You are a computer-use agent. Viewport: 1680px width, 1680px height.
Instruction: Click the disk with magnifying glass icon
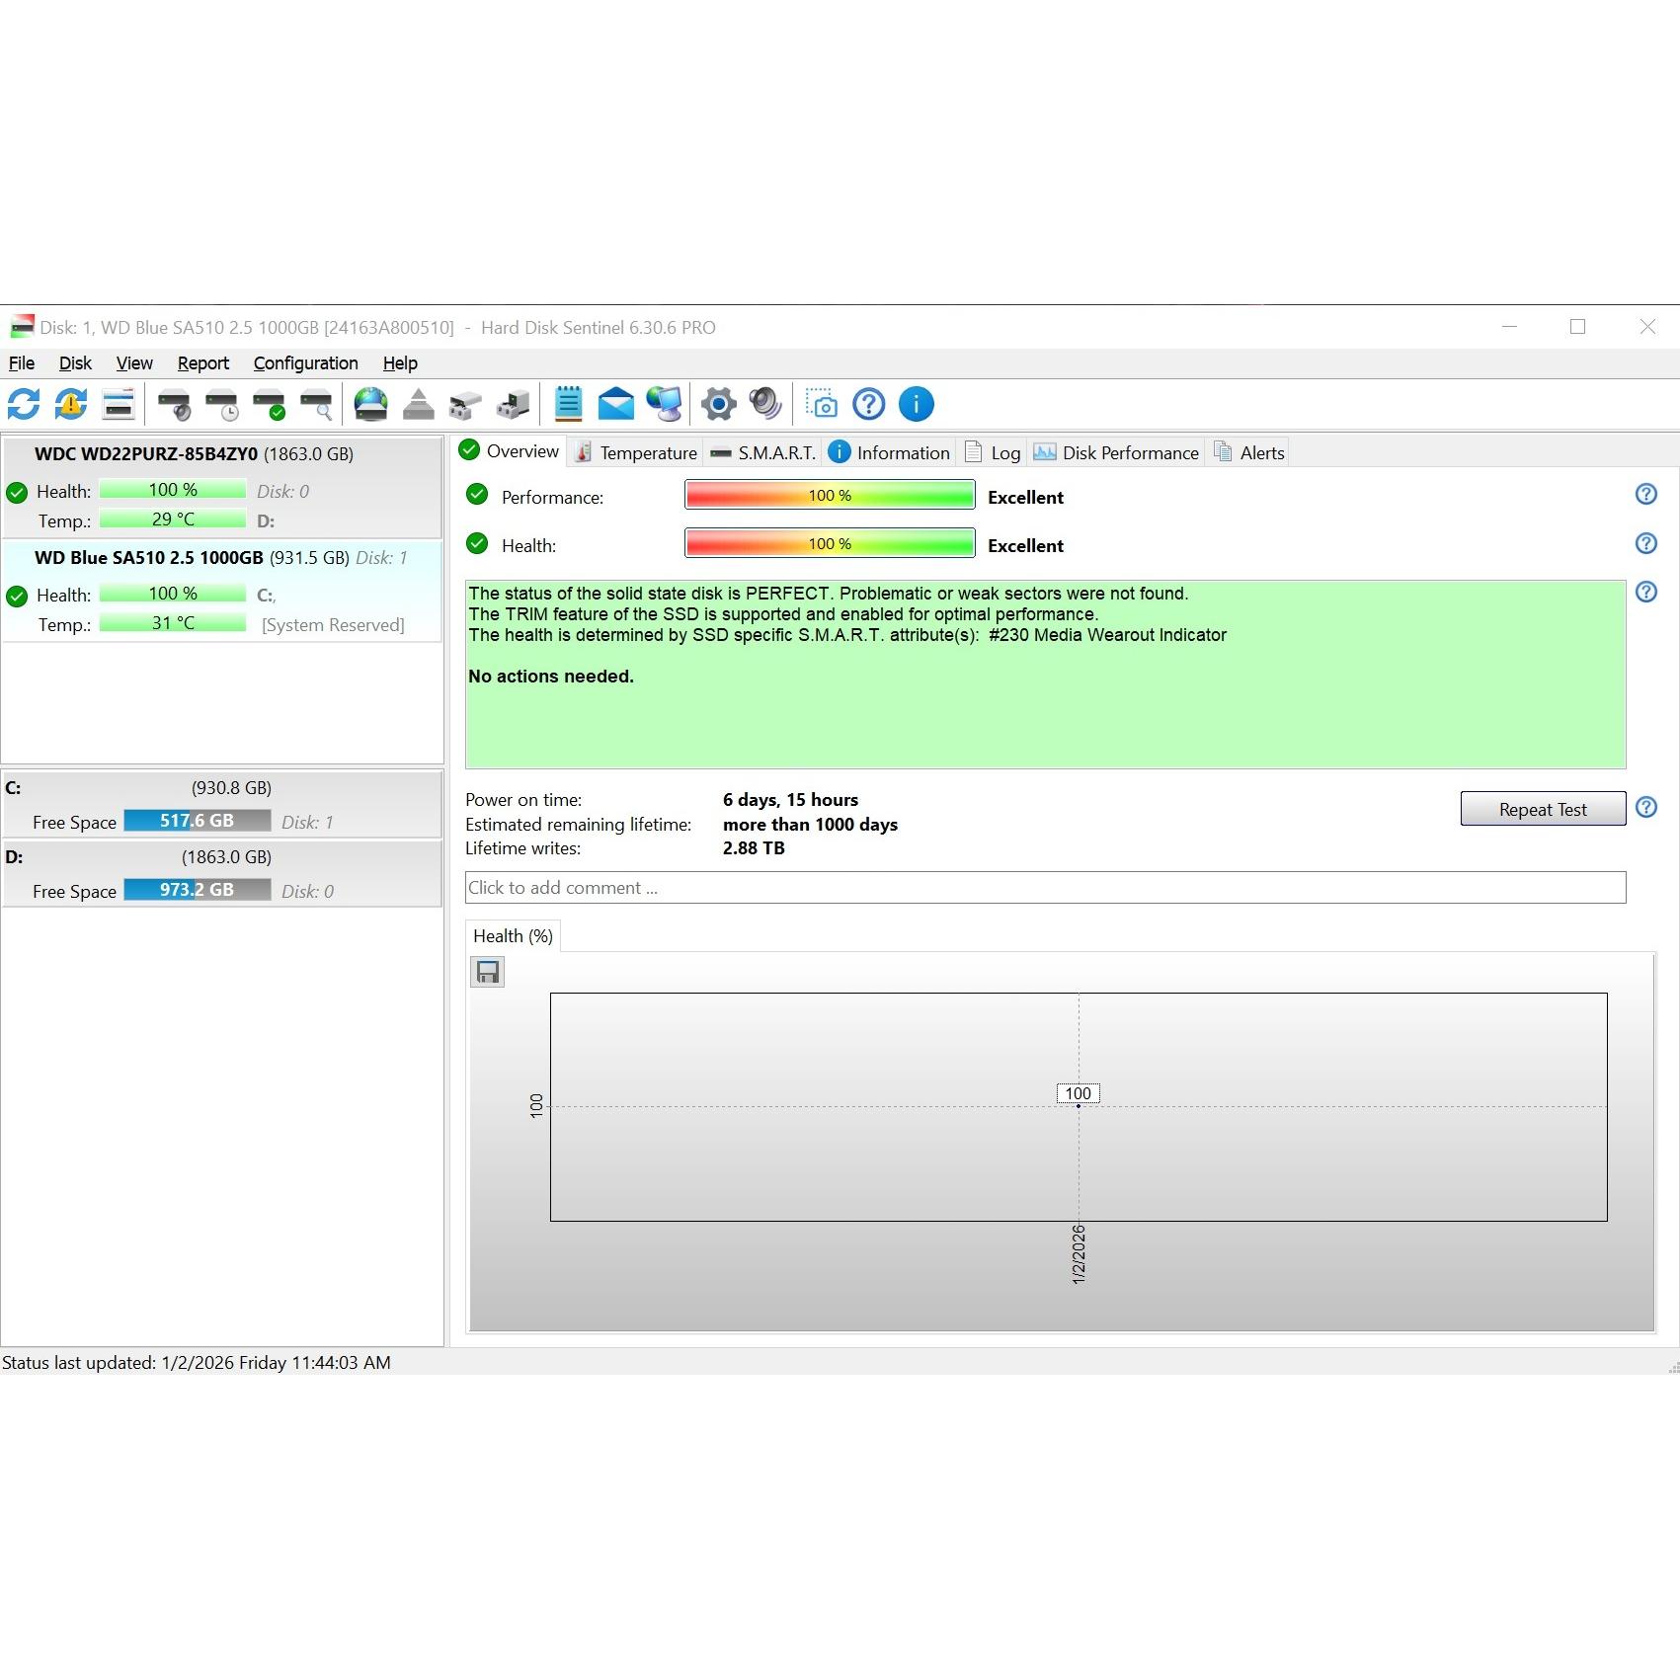[317, 404]
